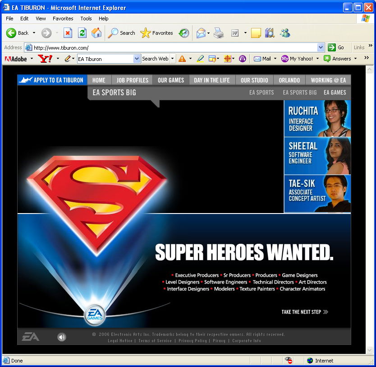
Task: Open the History clock icon
Action: pos(184,33)
